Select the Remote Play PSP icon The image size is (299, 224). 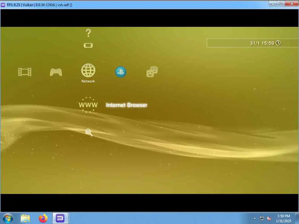[88, 45]
